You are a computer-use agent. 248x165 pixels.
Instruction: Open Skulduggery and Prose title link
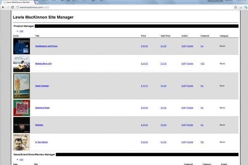46,46
